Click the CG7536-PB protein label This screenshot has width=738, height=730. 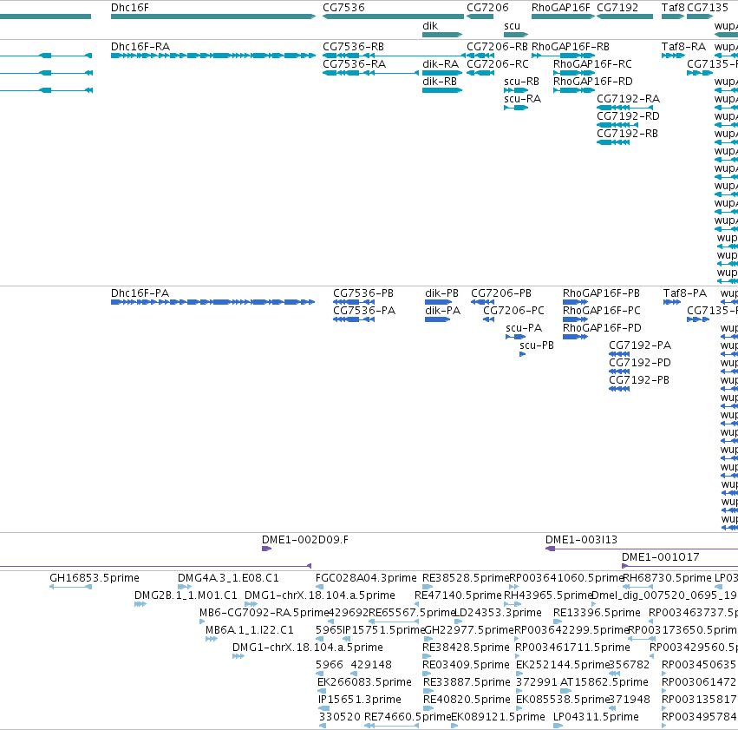[x=363, y=293]
